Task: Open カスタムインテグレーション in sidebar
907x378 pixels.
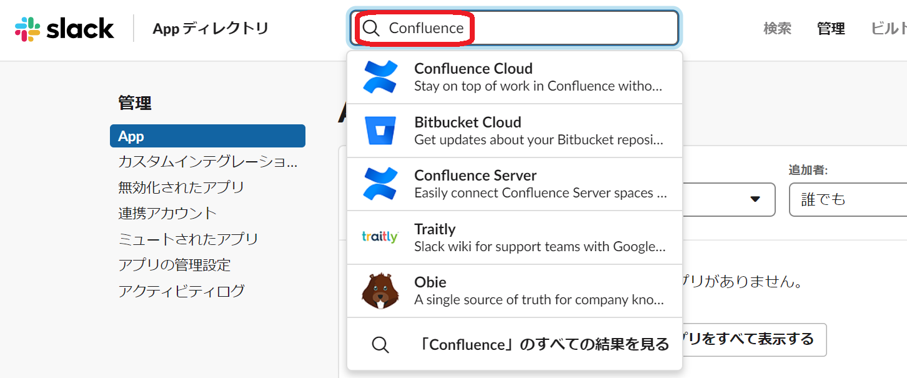Action: click(x=208, y=162)
